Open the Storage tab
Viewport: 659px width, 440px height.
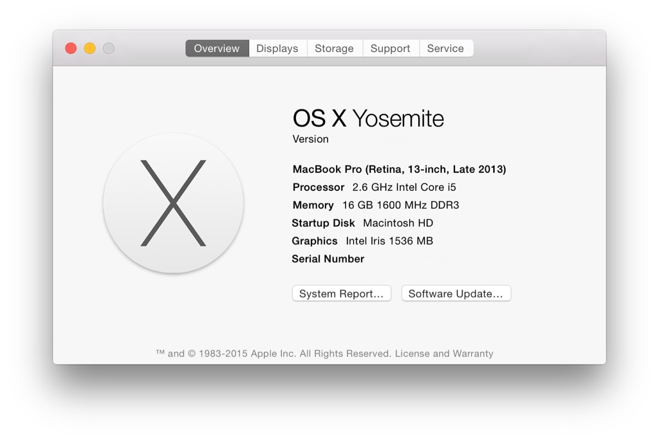click(334, 48)
